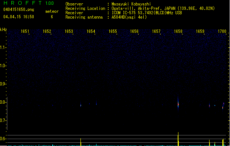Click the tallest yellow power spike at 1658
The width and height of the screenshot is (230, 146).
click(178, 139)
